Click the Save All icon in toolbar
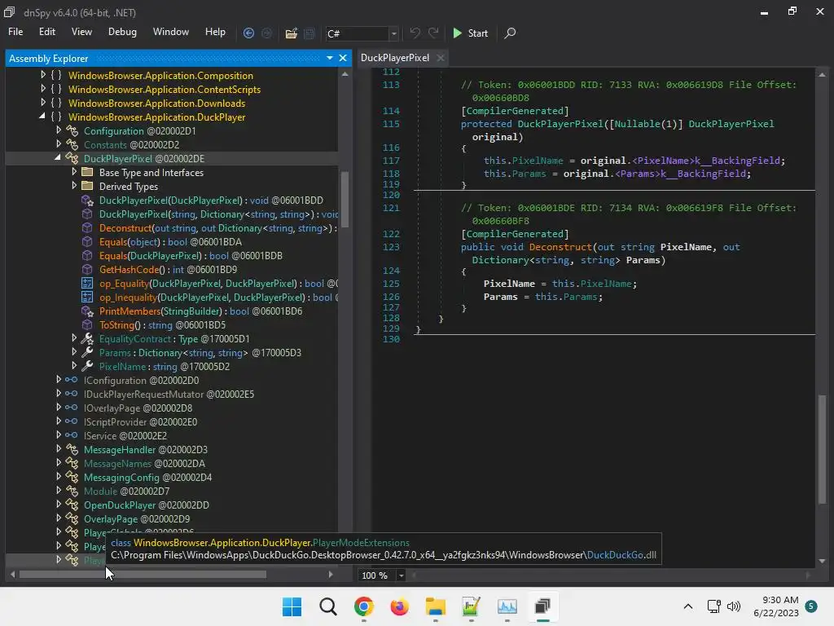Image resolution: width=834 pixels, height=626 pixels. pyautogui.click(x=309, y=33)
